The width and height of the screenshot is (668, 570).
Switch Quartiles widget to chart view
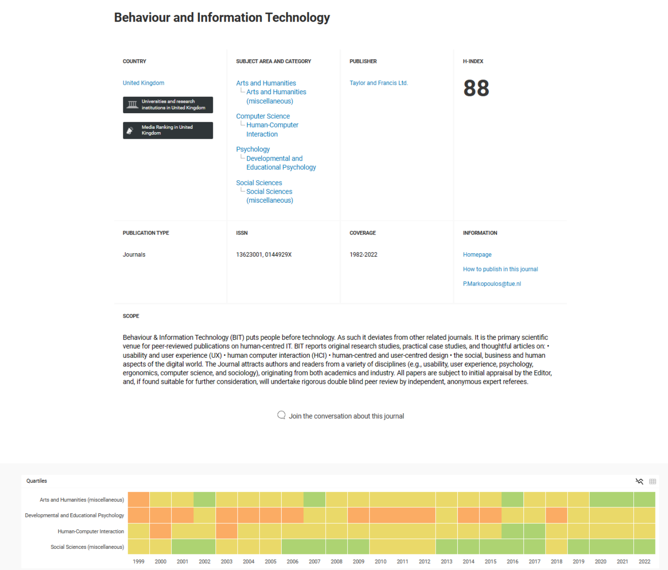coord(639,481)
